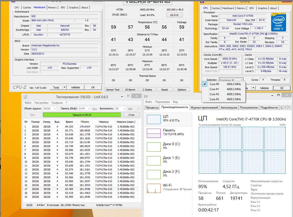Open Memory tab in right CPU-Z window
293x217 pixels.
(x=241, y=8)
